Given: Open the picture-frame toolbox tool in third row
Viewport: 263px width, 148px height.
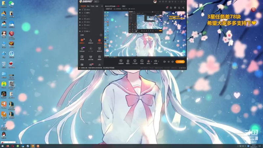Looking at the screenshot, I should (82, 58).
